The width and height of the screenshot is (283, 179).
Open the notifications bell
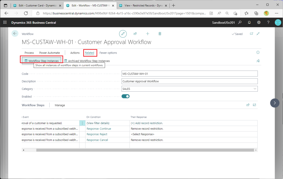249,22
